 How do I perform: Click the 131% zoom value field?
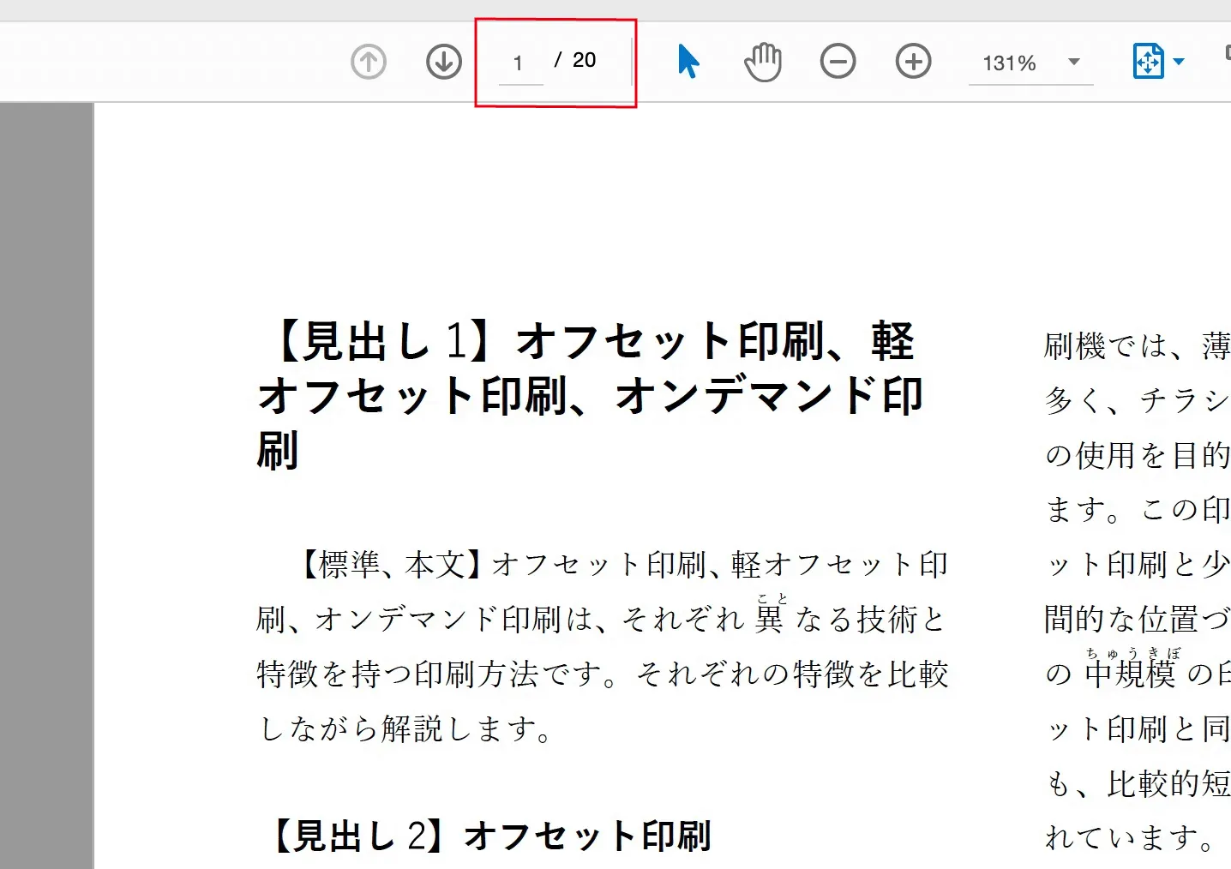(x=1010, y=63)
